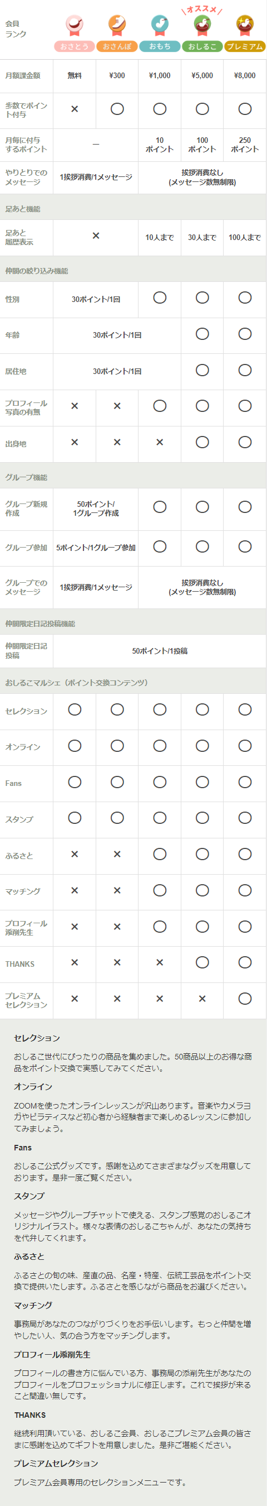Select the おしるこ green rank label
Screen dimensions: 267x1506
202,46
